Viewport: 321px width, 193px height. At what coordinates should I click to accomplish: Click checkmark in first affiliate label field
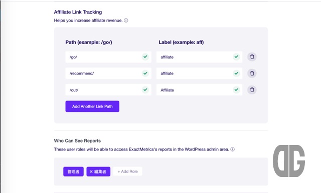[236, 56]
